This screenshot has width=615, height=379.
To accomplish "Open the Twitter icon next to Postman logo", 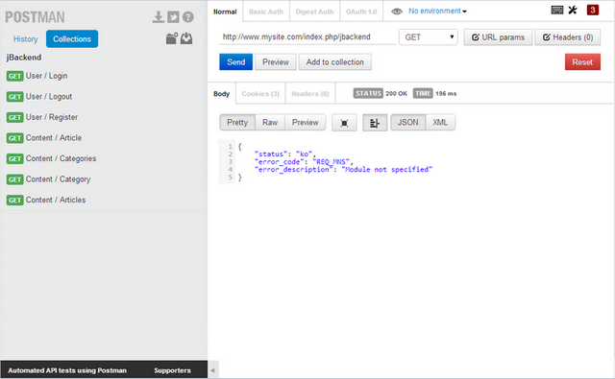I will click(173, 17).
